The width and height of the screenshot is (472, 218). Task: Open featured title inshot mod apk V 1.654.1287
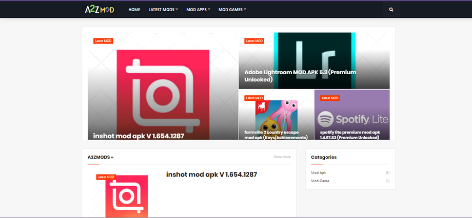pyautogui.click(x=139, y=136)
